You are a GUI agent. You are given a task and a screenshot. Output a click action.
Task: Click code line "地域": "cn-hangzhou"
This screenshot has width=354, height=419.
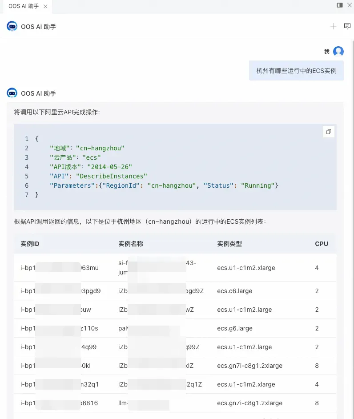point(87,148)
